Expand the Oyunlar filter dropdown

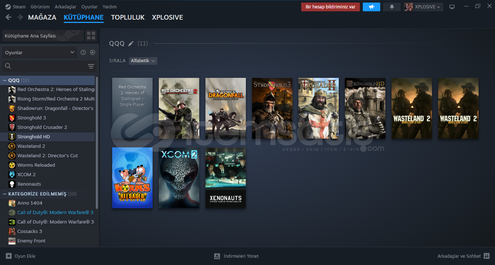[40, 52]
